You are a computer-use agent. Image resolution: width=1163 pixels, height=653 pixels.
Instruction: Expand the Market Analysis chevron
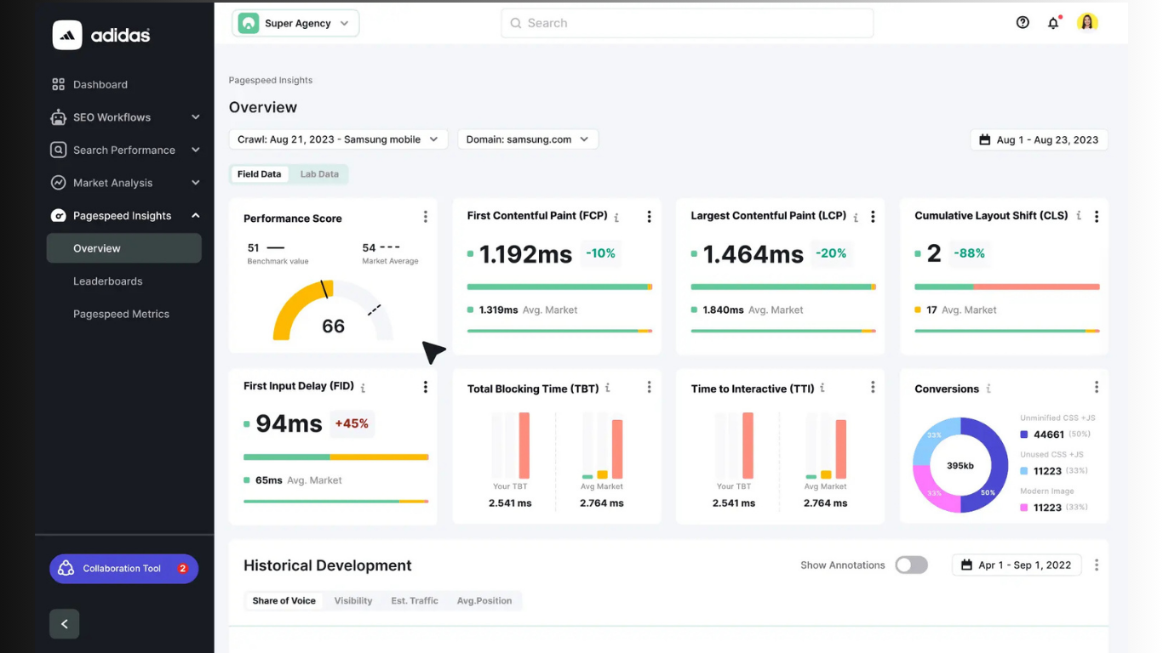196,183
